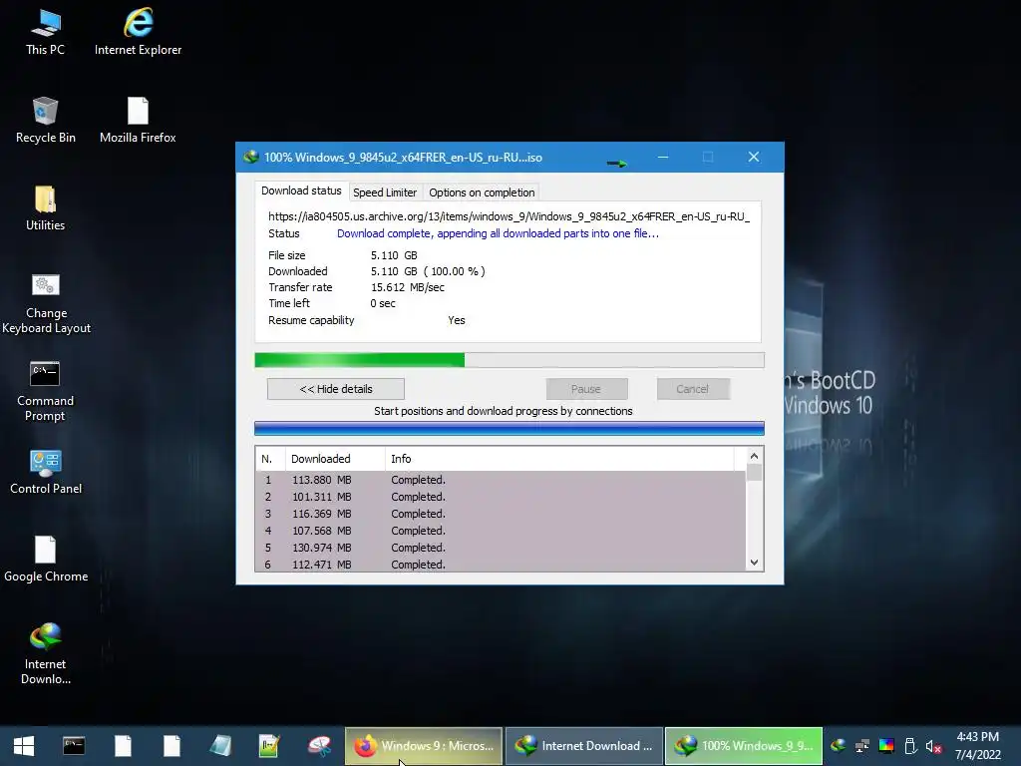Open the This PC desktop icon

pyautogui.click(x=45, y=33)
